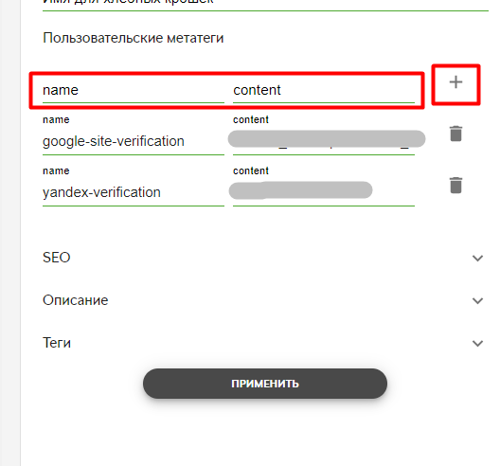Delete the google-site-verification metatag
Image resolution: width=500 pixels, height=466 pixels.
[x=455, y=134]
